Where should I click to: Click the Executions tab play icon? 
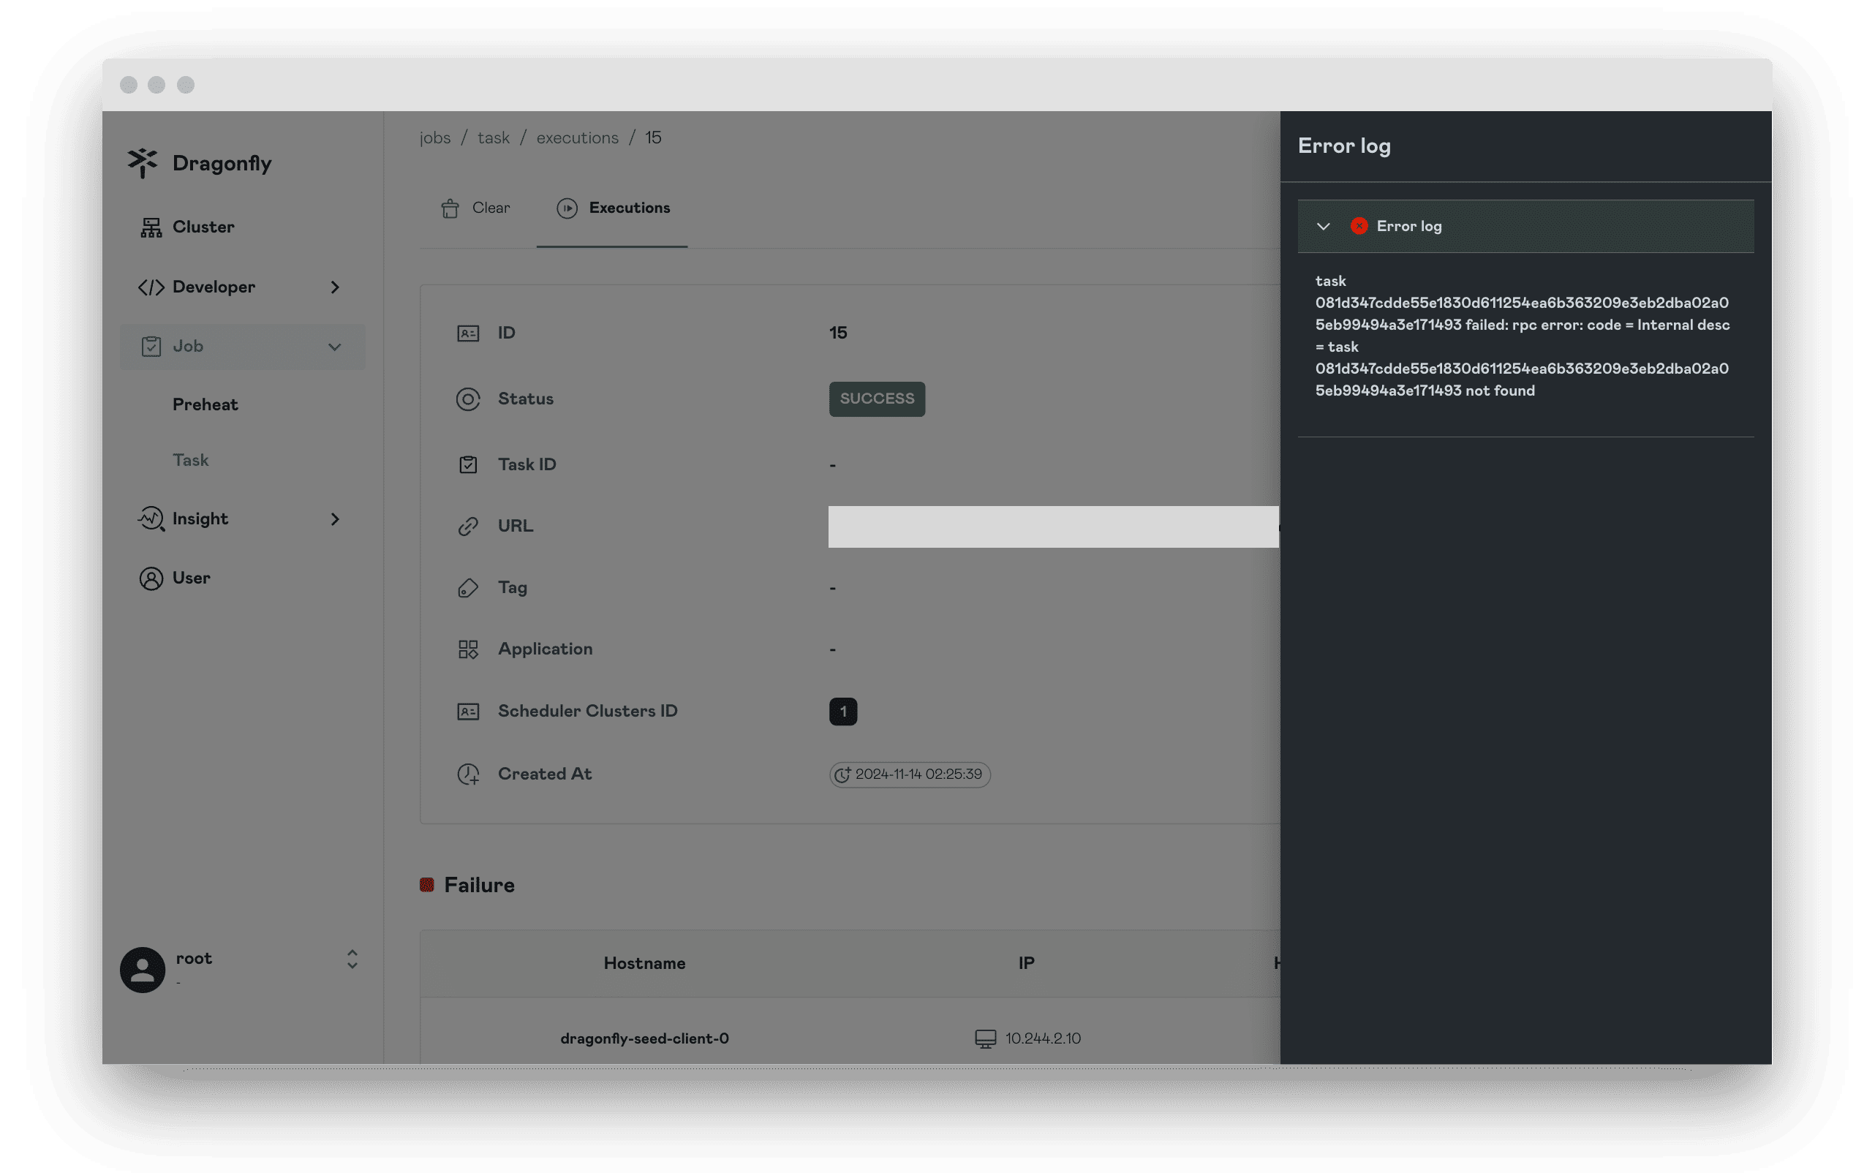(567, 208)
